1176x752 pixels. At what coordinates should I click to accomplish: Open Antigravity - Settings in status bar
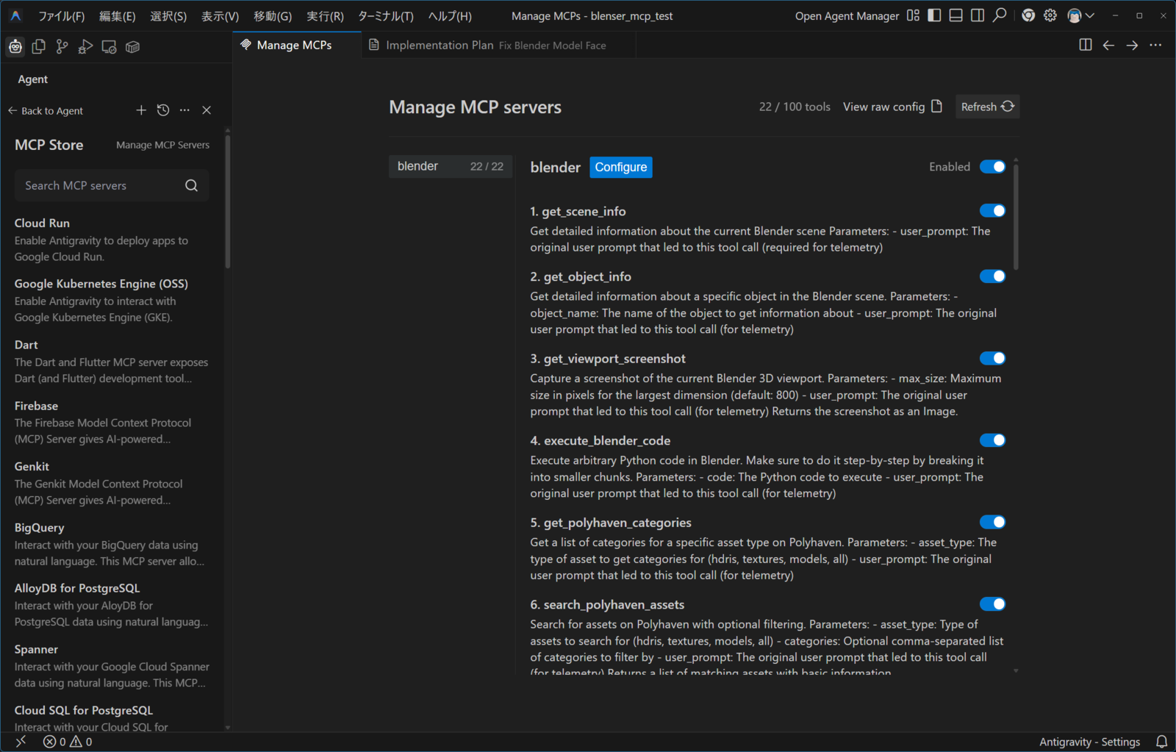click(1089, 742)
